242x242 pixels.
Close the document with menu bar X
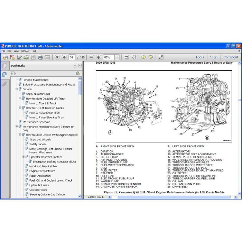(x=239, y=51)
